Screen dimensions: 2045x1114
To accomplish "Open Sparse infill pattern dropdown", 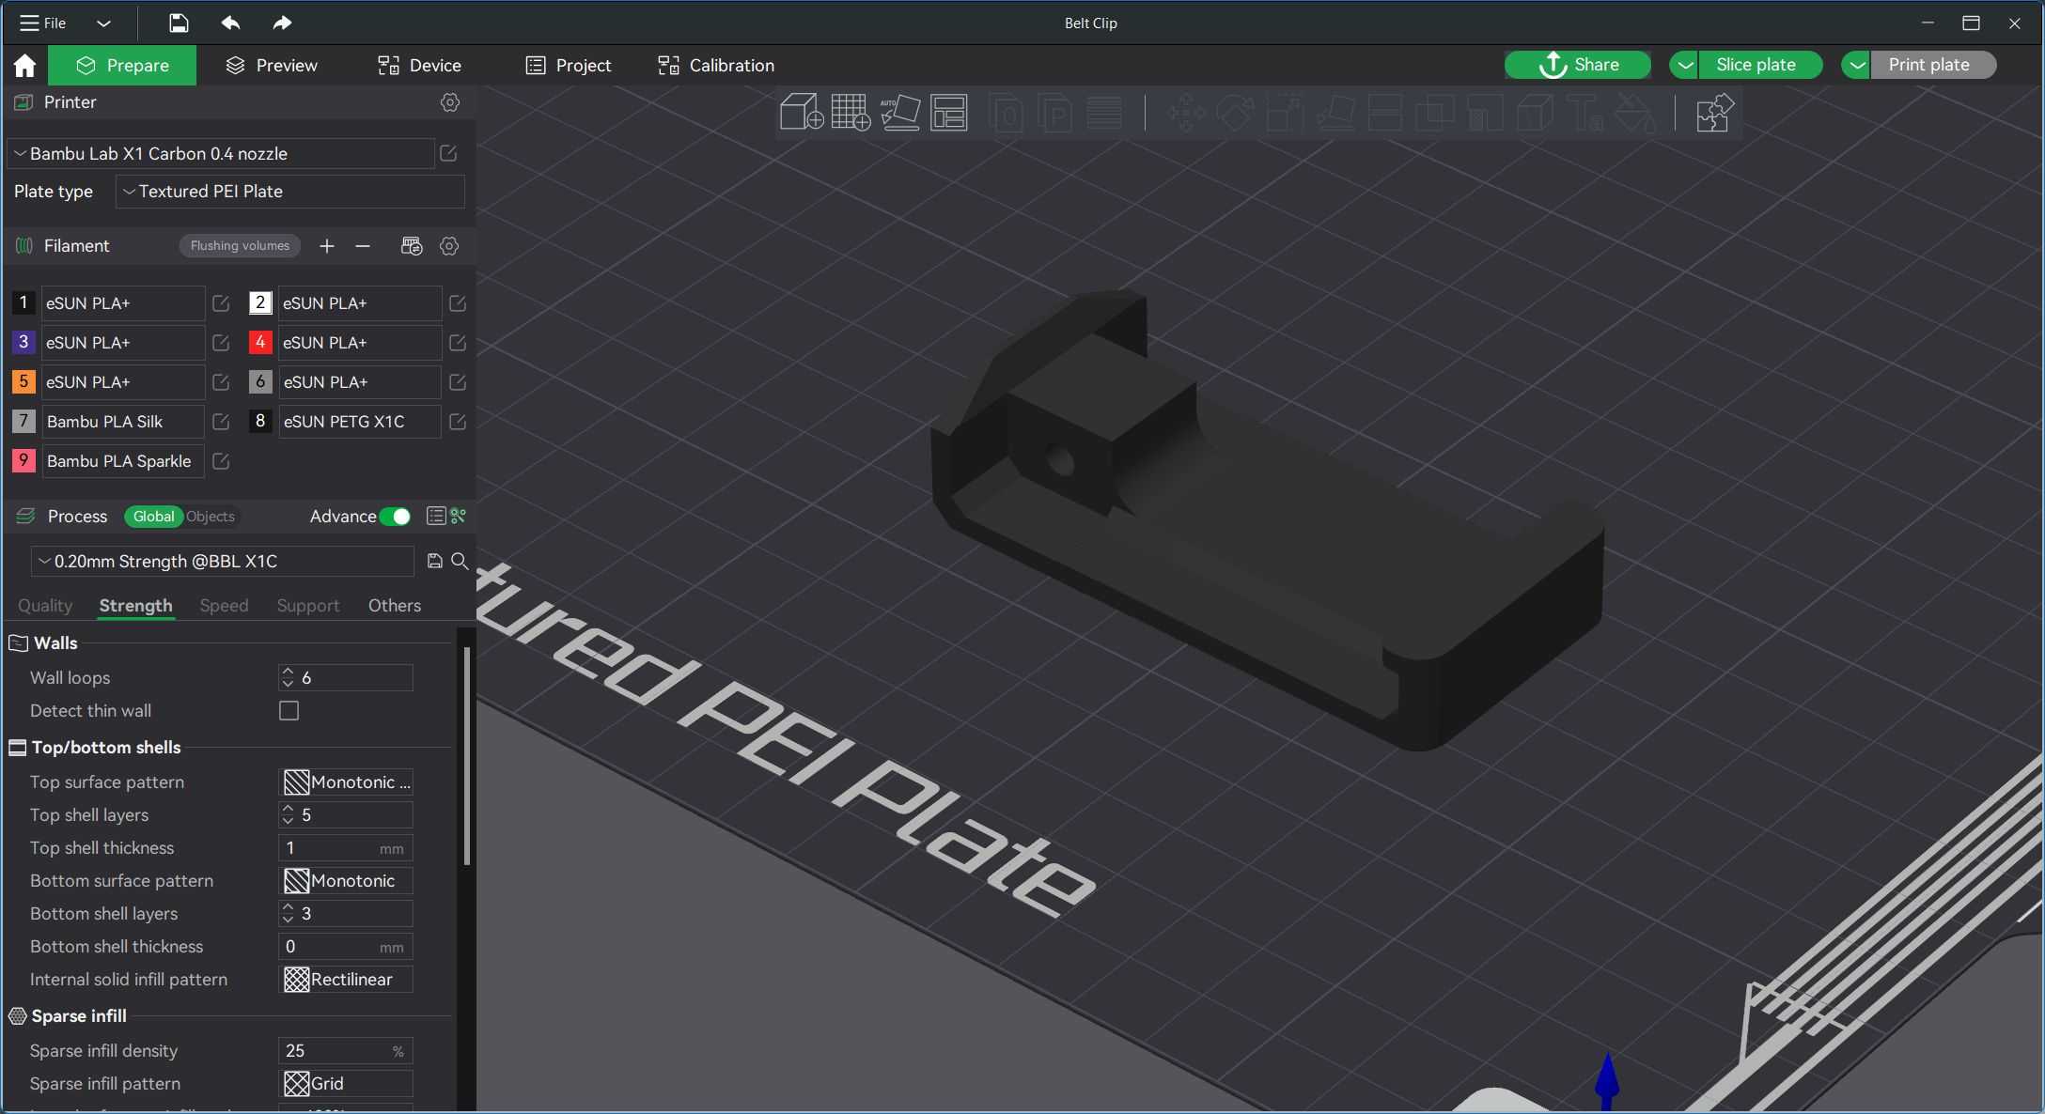I will coord(346,1084).
